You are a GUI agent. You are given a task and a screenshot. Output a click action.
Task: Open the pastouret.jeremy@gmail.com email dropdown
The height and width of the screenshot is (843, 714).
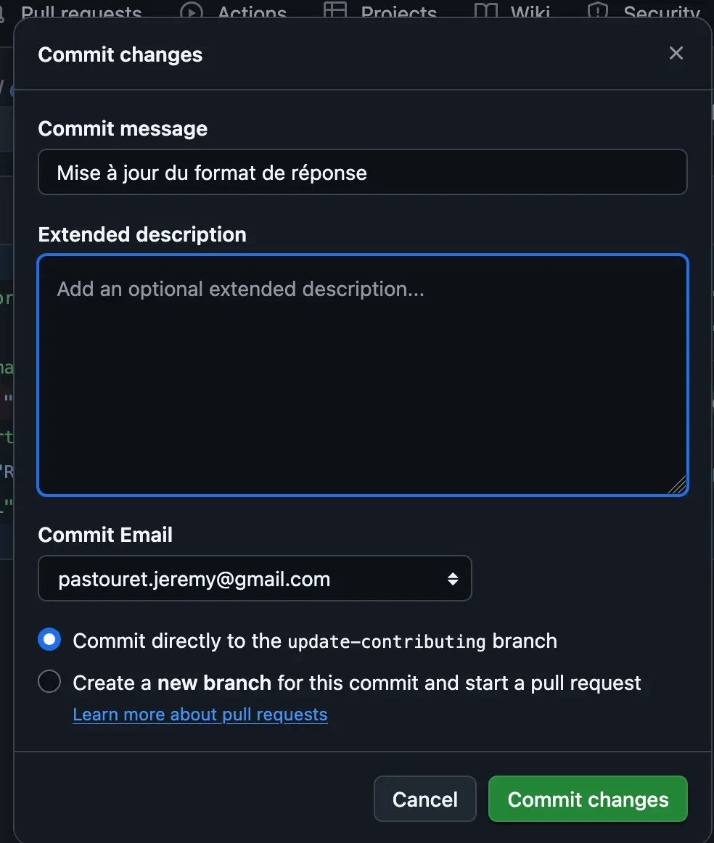point(254,579)
